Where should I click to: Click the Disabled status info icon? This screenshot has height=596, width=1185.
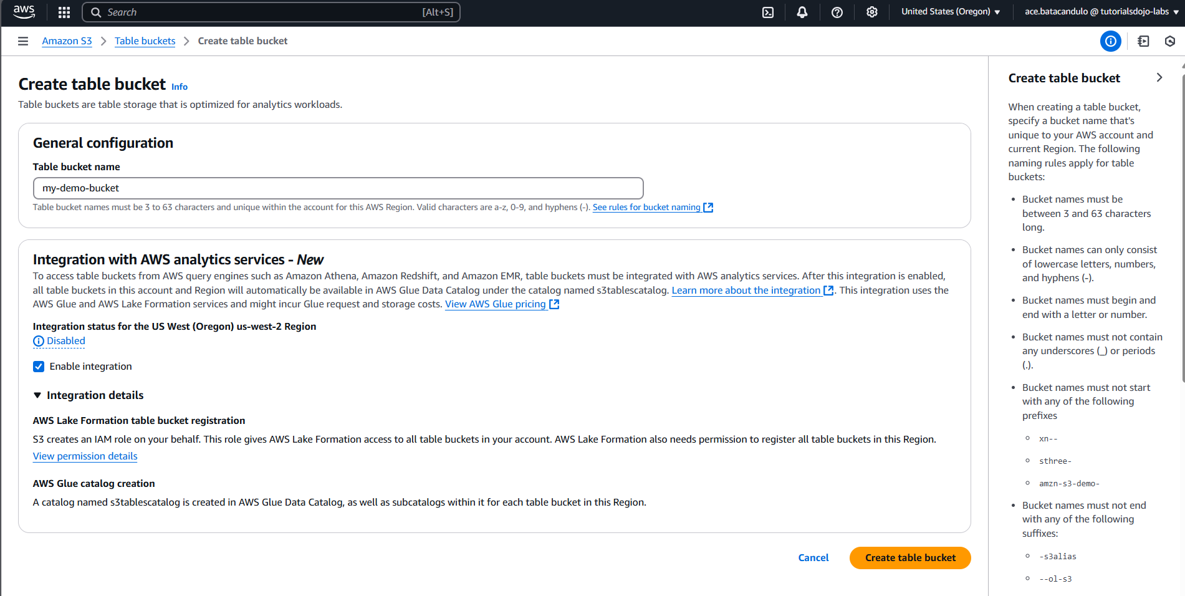click(39, 341)
